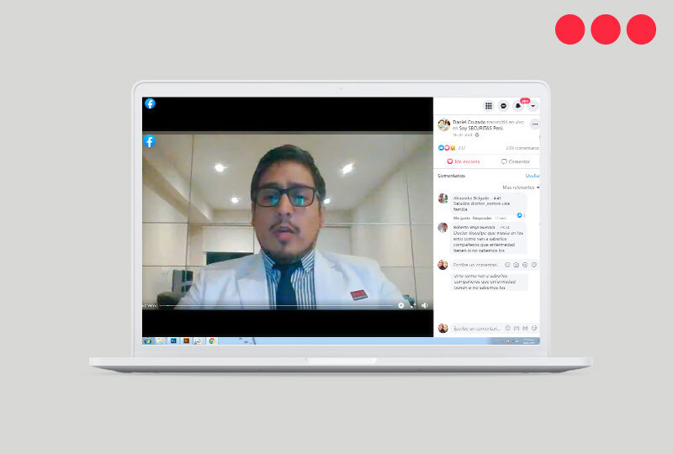Open Illustrator from the taskbar
This screenshot has width=673, height=454.
pyautogui.click(x=186, y=341)
